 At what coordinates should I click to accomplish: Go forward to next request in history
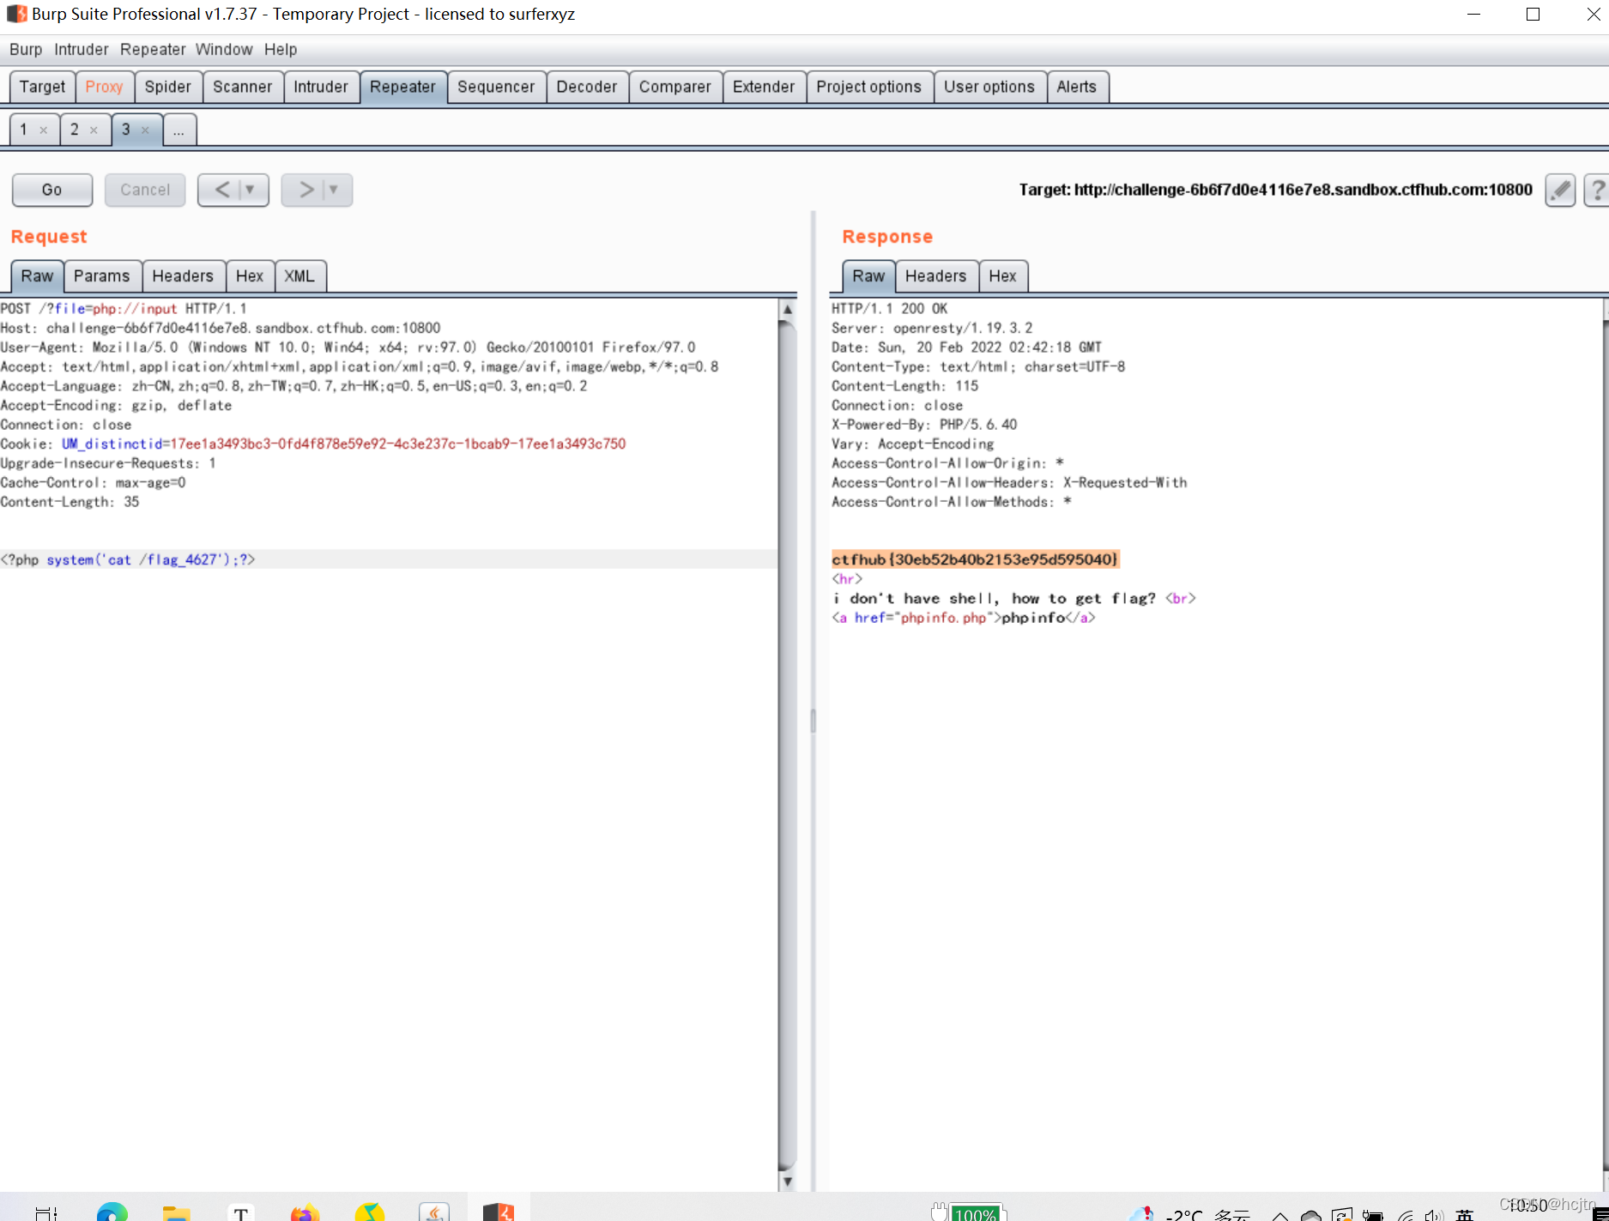[305, 190]
